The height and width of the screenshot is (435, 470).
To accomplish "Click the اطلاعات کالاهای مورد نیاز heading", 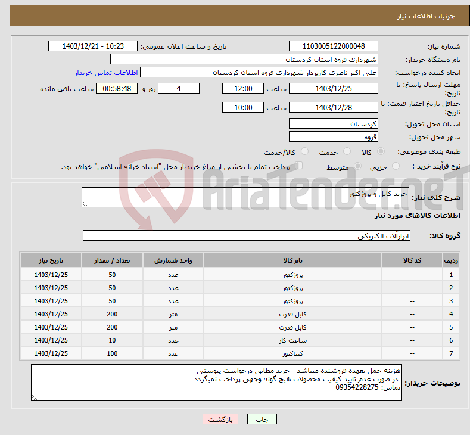I will [x=417, y=216].
